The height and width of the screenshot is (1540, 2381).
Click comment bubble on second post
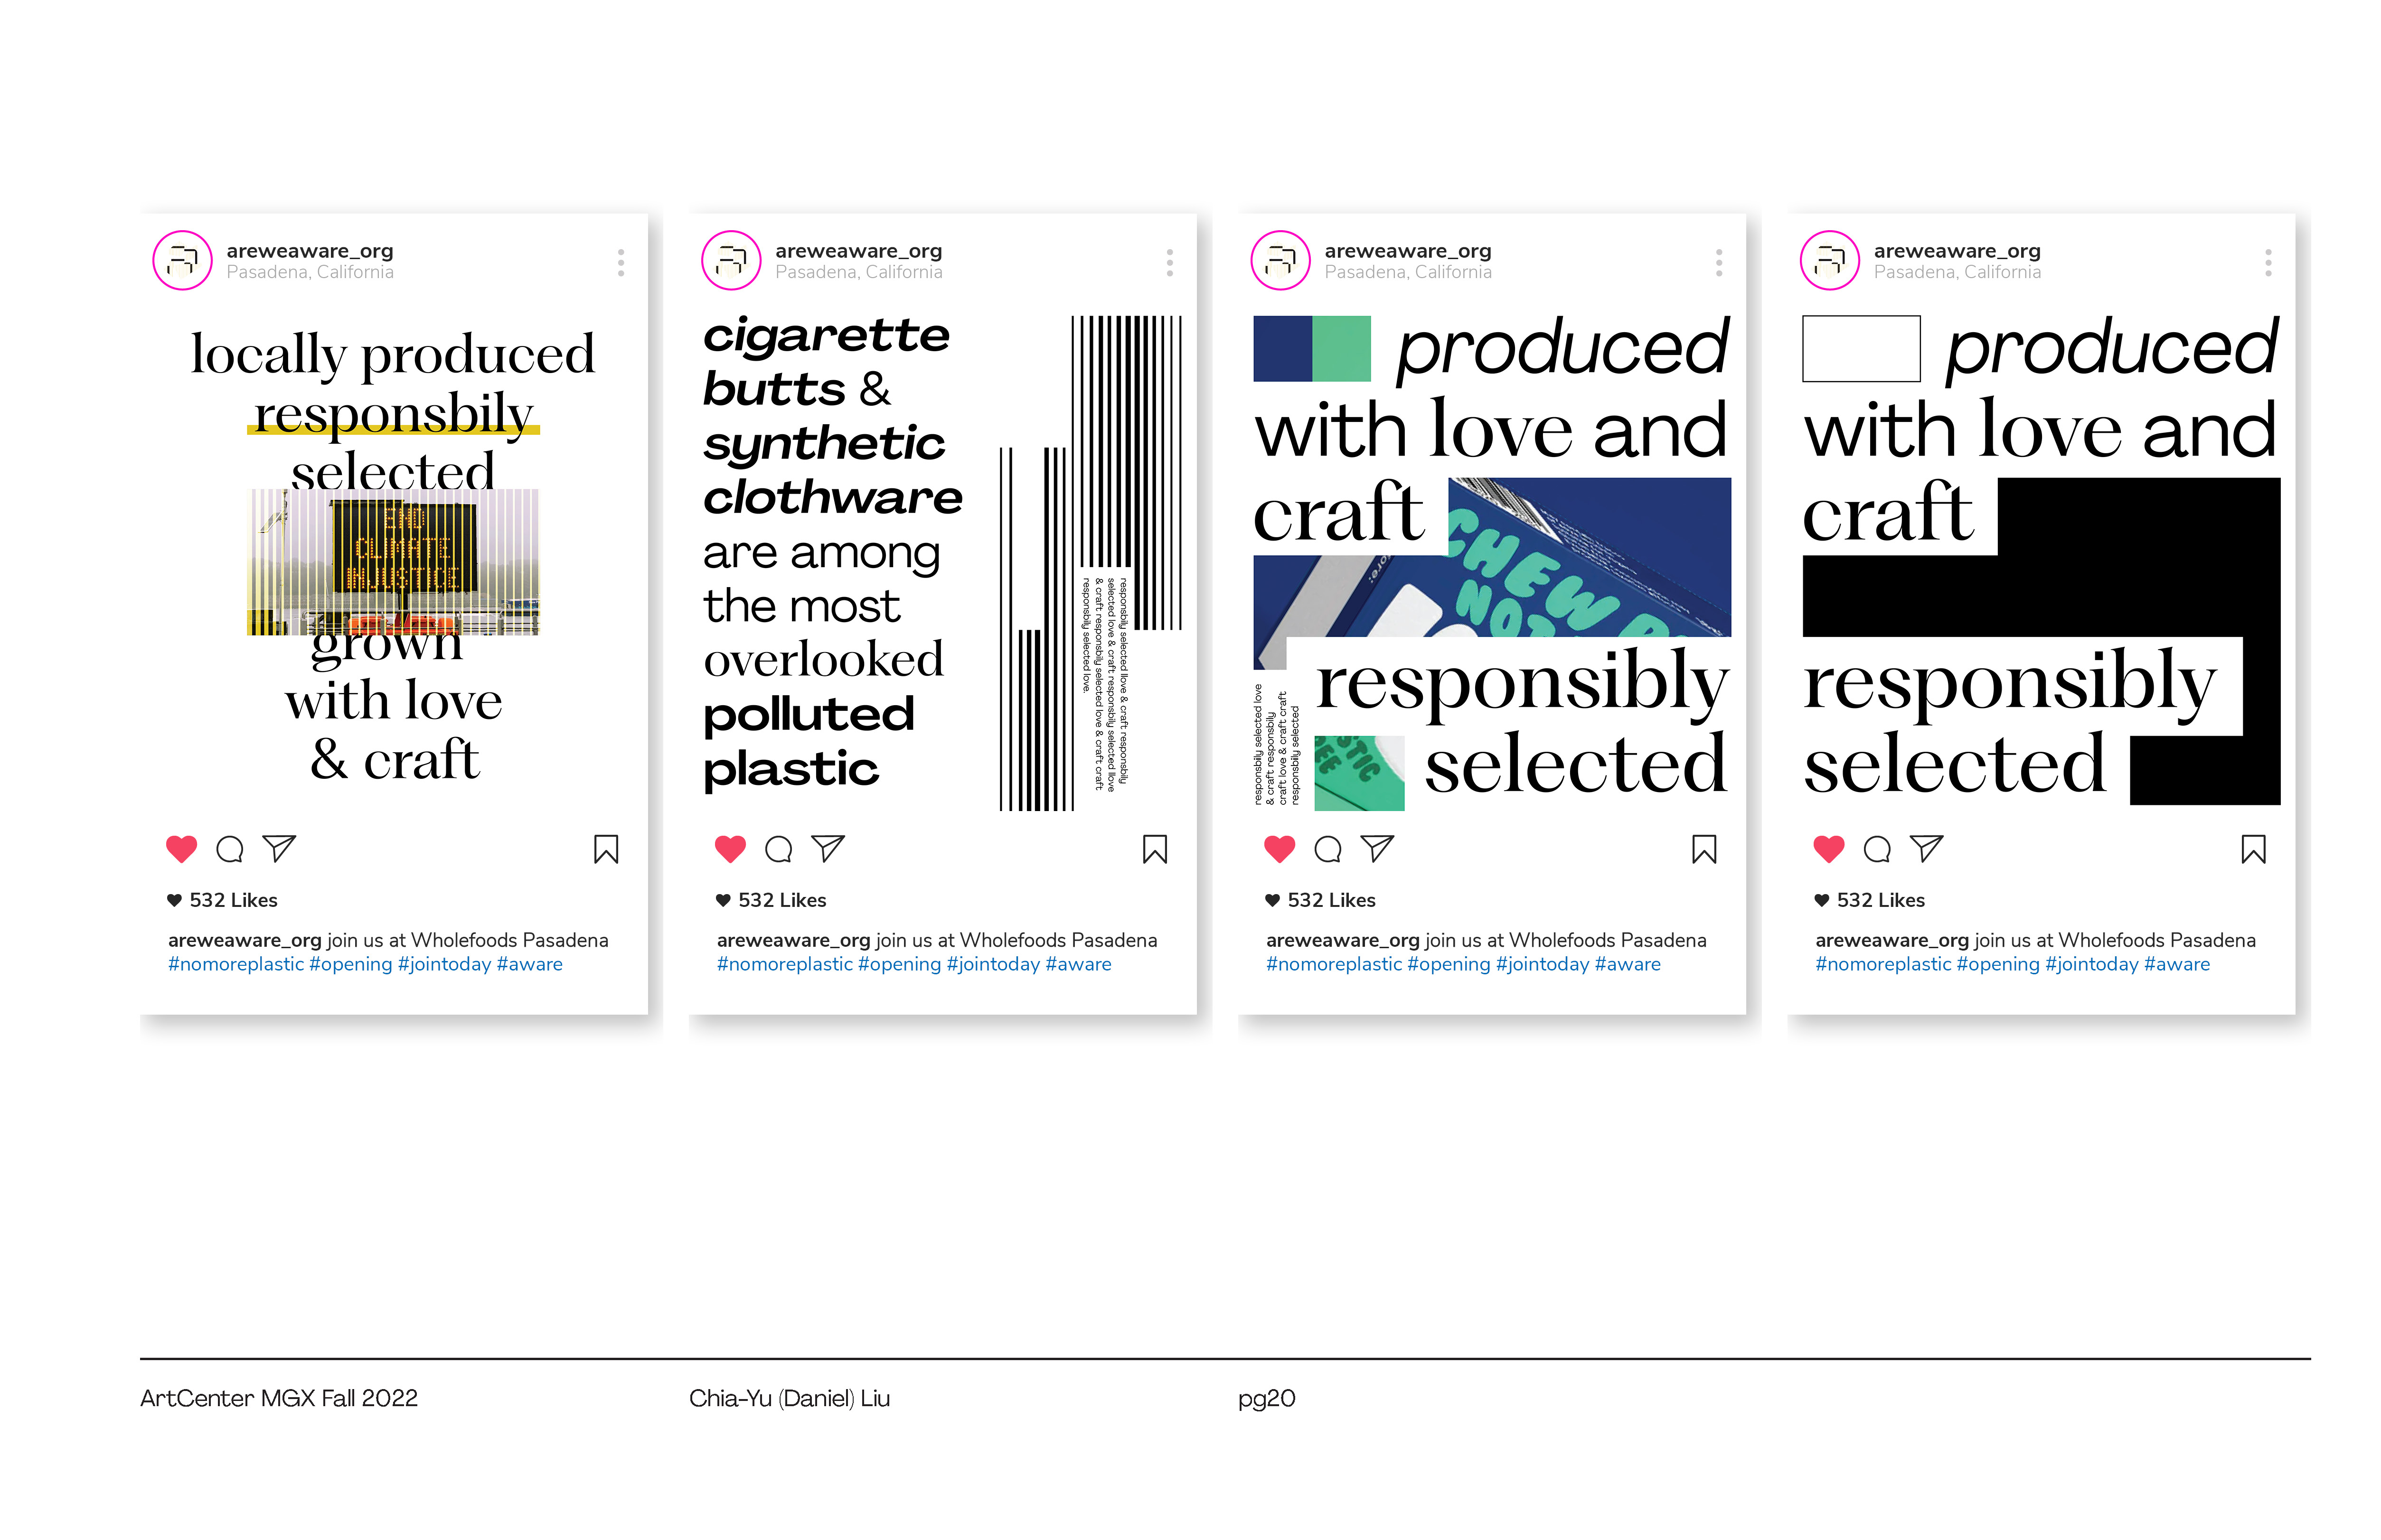pos(778,849)
